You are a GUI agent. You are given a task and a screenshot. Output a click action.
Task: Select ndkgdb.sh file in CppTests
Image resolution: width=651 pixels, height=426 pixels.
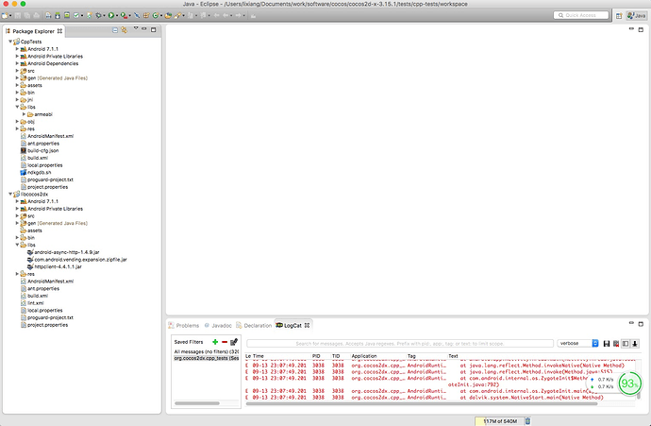click(x=36, y=173)
